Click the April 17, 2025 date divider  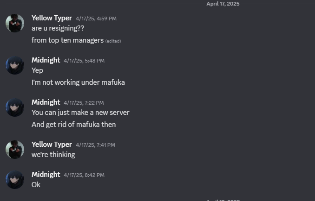tap(223, 4)
